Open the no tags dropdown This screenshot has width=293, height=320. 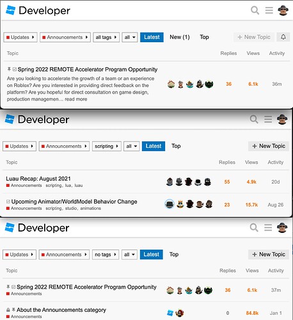tap(106, 255)
